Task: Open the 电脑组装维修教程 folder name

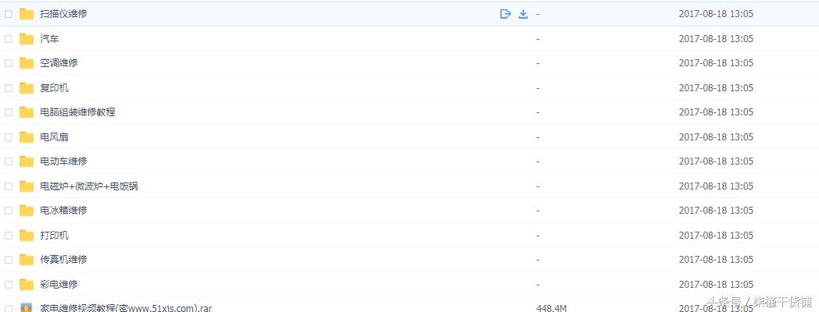Action: click(x=78, y=112)
